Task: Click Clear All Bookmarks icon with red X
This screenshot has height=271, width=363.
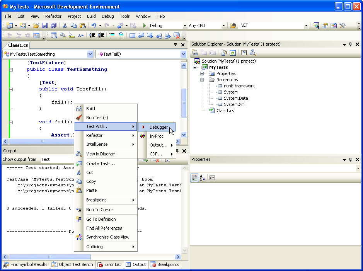Action: coord(177,36)
